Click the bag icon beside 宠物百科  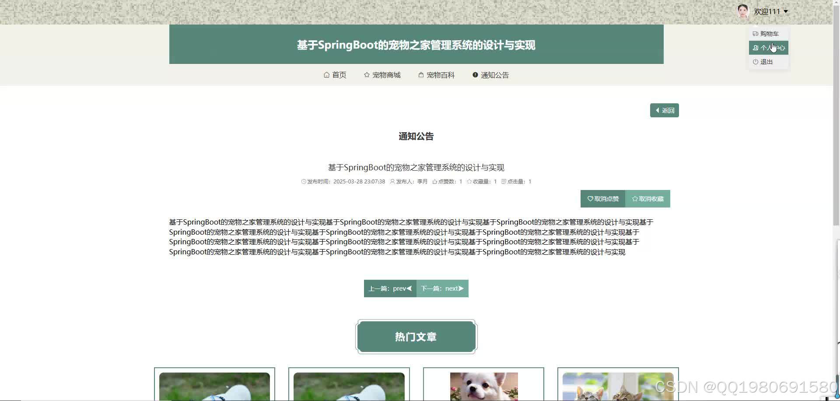click(x=420, y=75)
